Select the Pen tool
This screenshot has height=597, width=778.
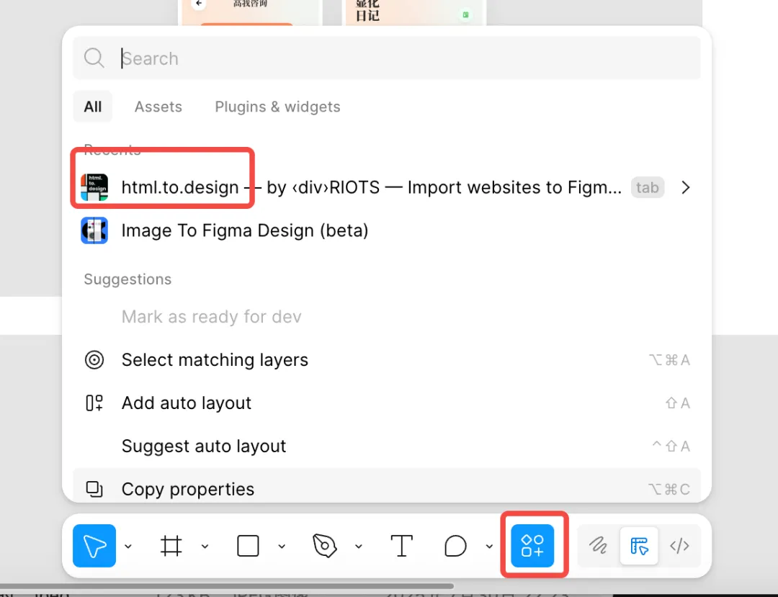pos(325,546)
